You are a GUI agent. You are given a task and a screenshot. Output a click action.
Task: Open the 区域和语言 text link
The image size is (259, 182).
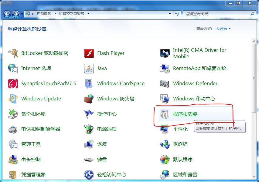pyautogui.click(x=185, y=175)
